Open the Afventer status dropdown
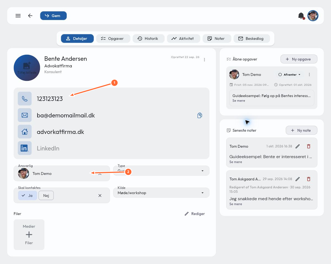 click(x=289, y=75)
